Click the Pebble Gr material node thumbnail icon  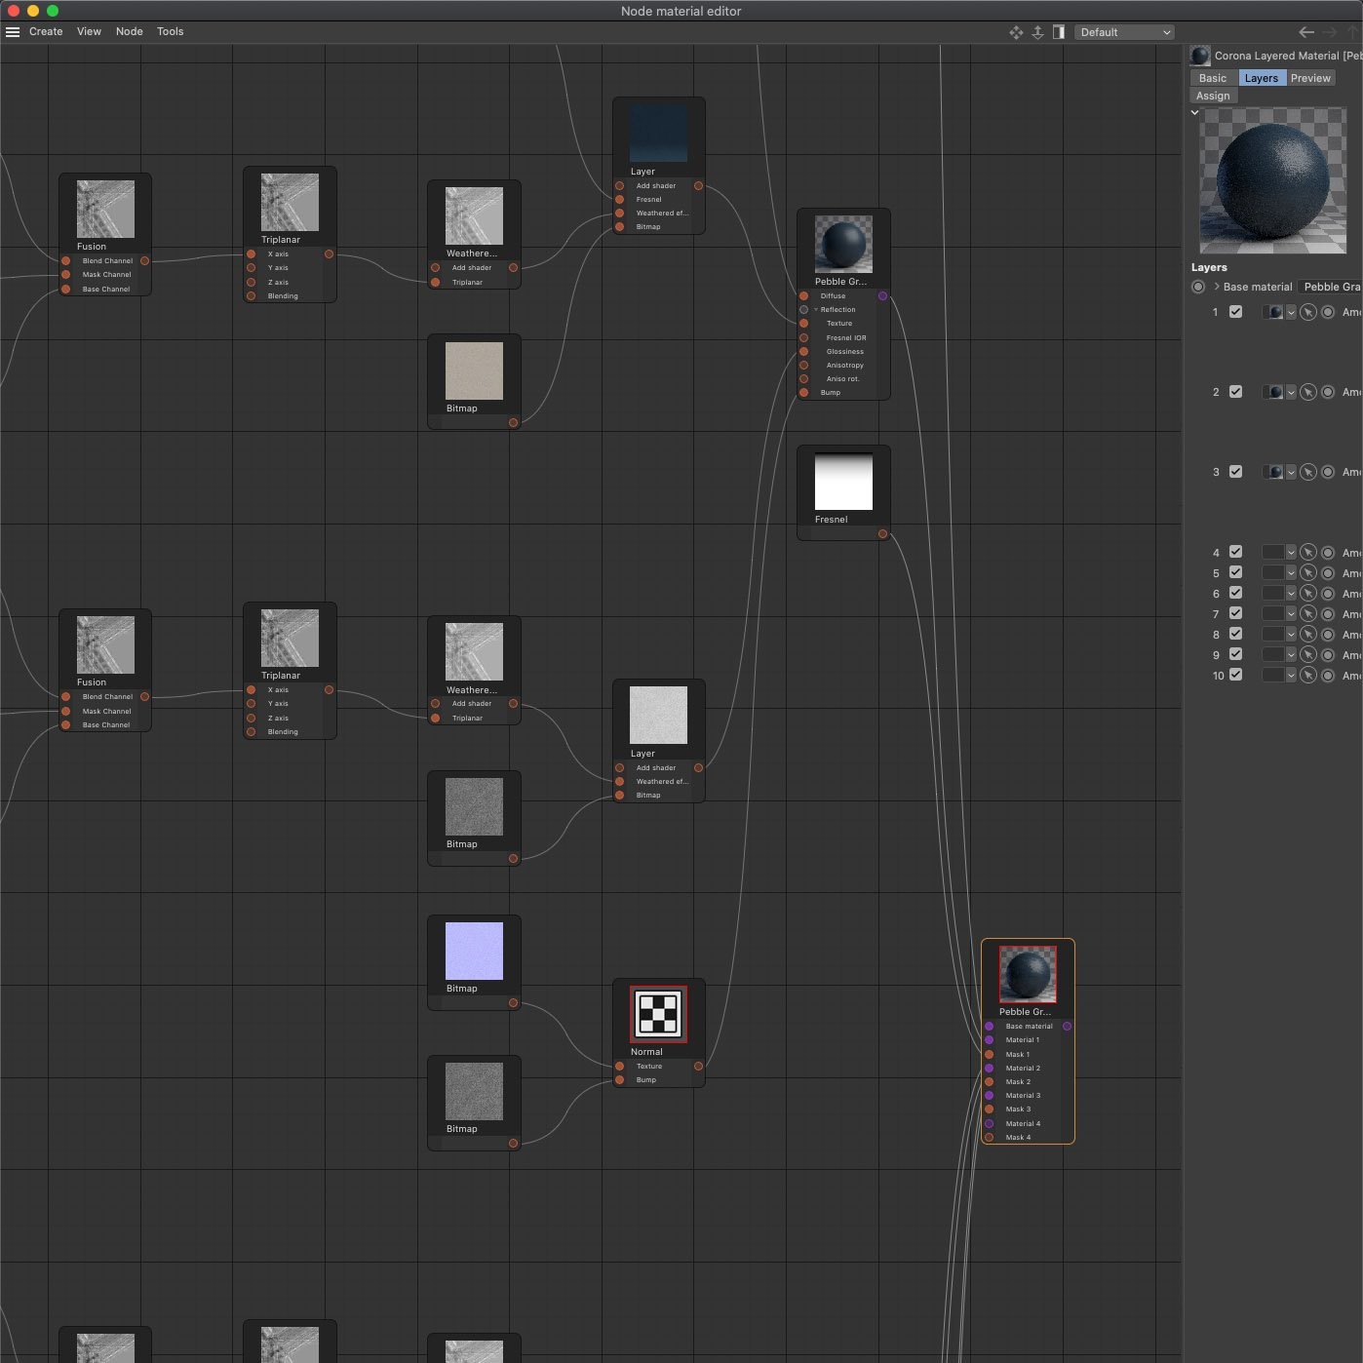point(842,247)
